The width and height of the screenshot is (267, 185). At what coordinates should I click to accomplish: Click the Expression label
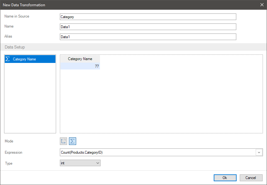13,152
